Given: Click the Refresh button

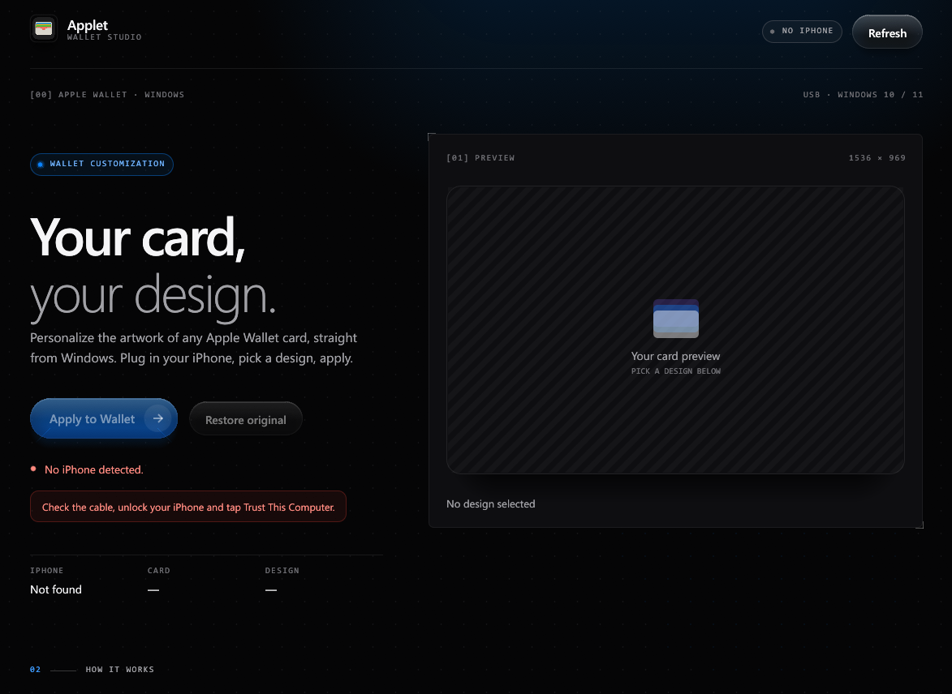Looking at the screenshot, I should pyautogui.click(x=887, y=32).
